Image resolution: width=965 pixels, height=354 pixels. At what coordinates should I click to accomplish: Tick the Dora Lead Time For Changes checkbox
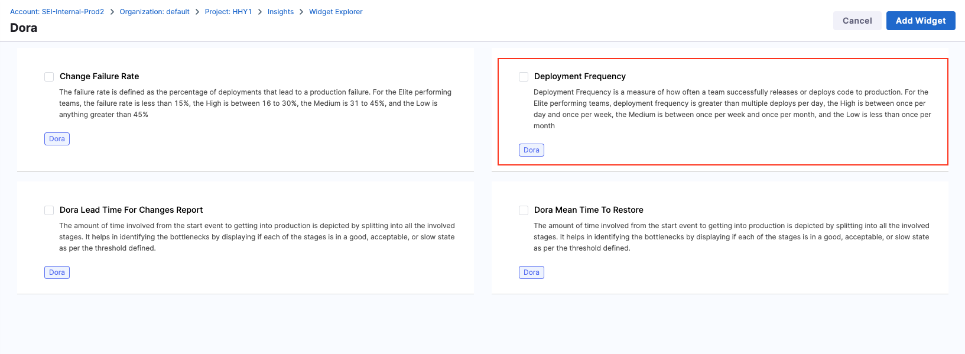(49, 210)
